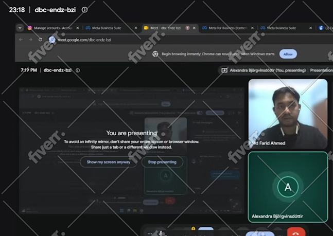Switch to Meta Business Suite tab after Manage accounts
This screenshot has width=333, height=236.
pyautogui.click(x=107, y=28)
